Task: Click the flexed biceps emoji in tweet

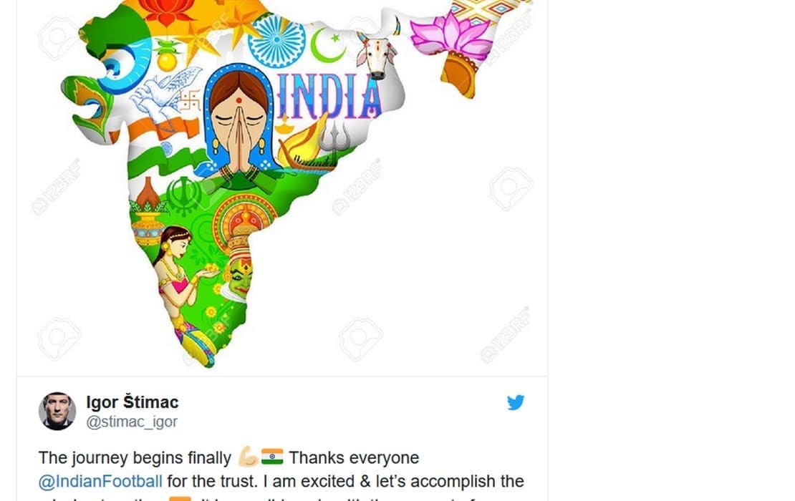Action: [x=249, y=457]
